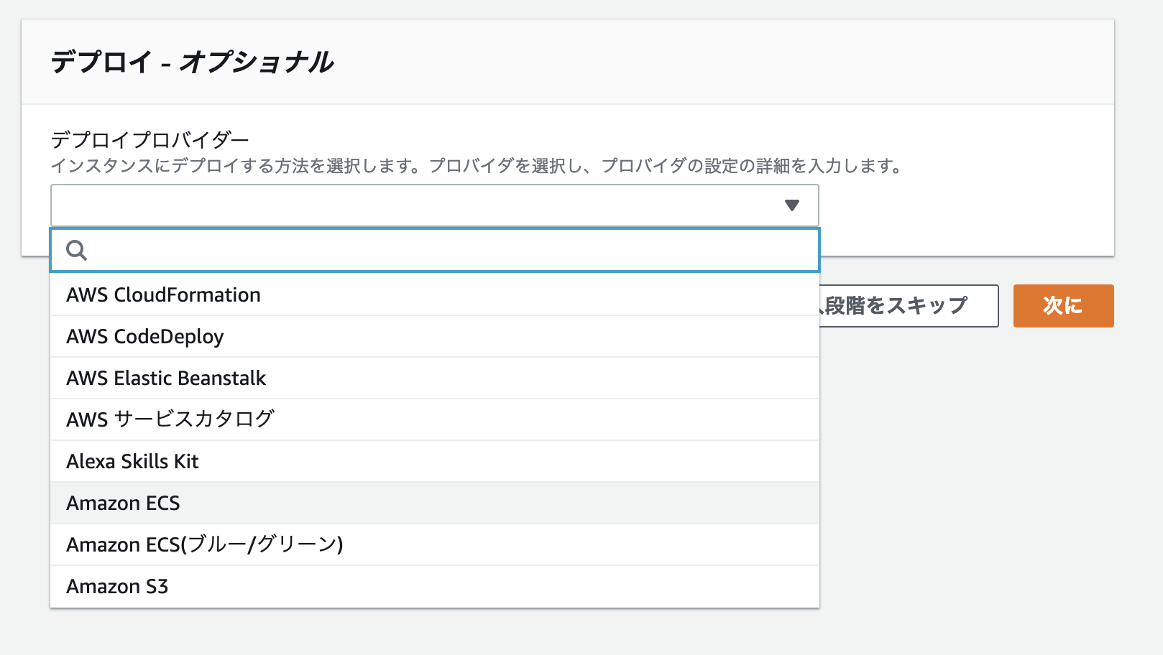The image size is (1163, 655).
Task: Click the 段階をスキップ button
Action: tap(909, 306)
